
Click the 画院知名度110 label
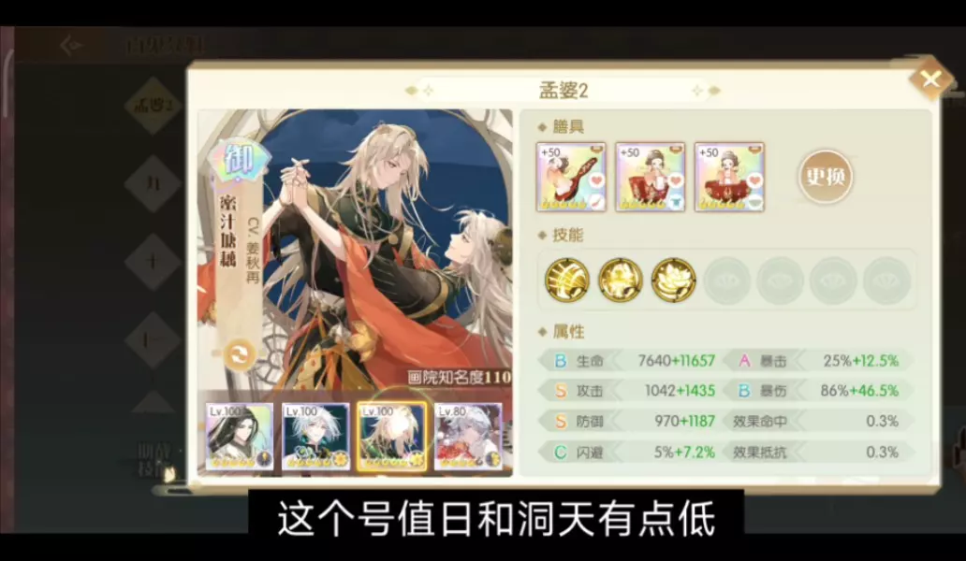[x=460, y=377]
